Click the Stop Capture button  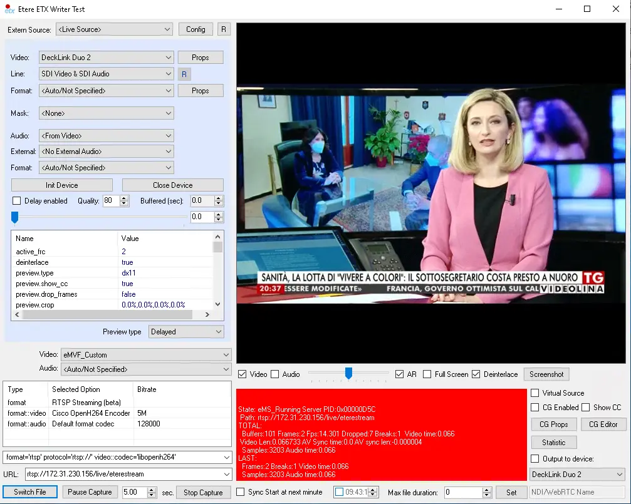tap(203, 492)
